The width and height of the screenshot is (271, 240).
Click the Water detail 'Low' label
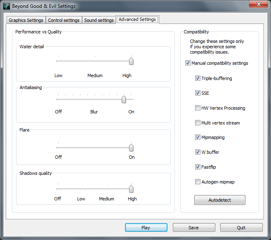[59, 75]
